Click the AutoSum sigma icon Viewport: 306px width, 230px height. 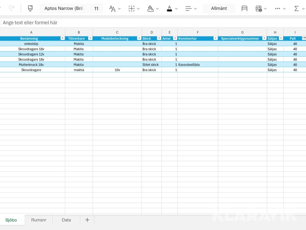pos(296,9)
